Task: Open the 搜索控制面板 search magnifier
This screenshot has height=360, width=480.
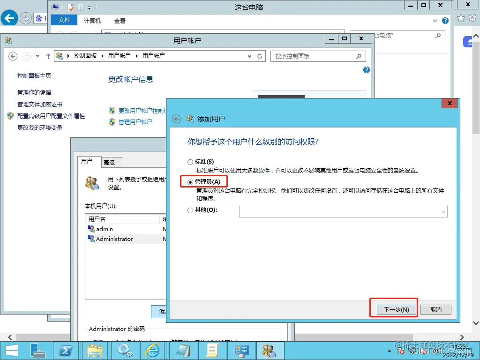Action: click(x=359, y=56)
